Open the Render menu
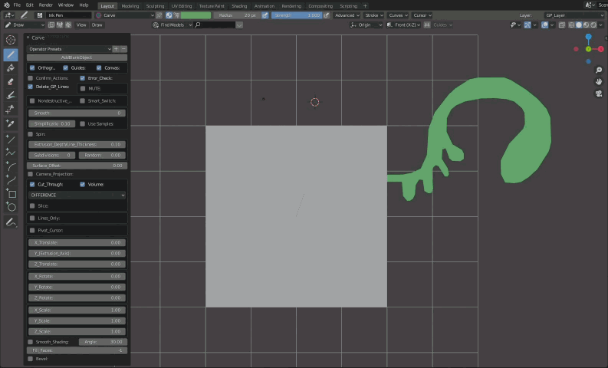608x368 pixels. (x=46, y=5)
